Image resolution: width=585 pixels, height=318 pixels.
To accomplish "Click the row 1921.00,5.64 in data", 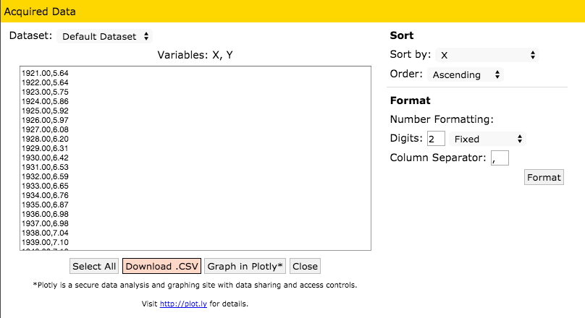I will (x=45, y=73).
